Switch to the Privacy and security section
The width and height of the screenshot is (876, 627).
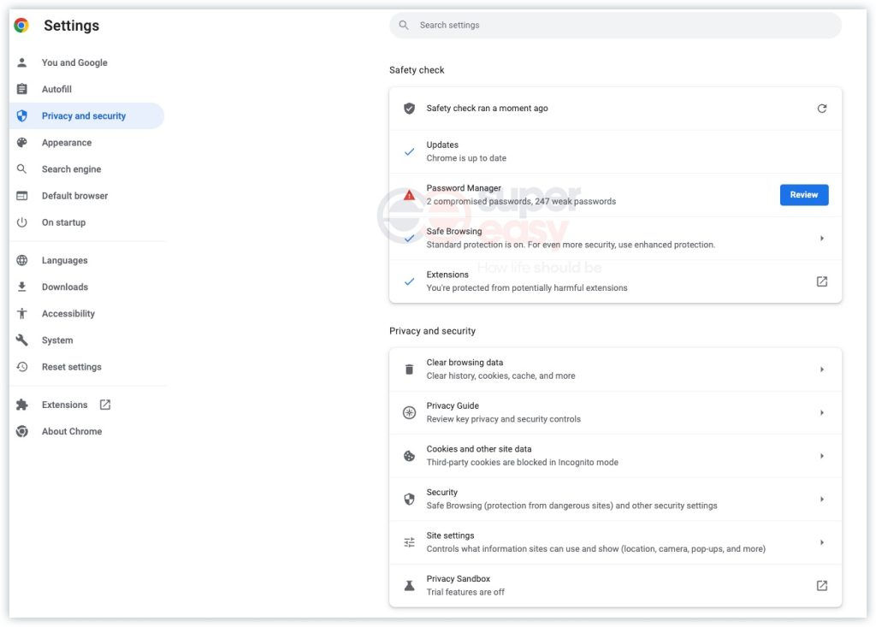(85, 115)
